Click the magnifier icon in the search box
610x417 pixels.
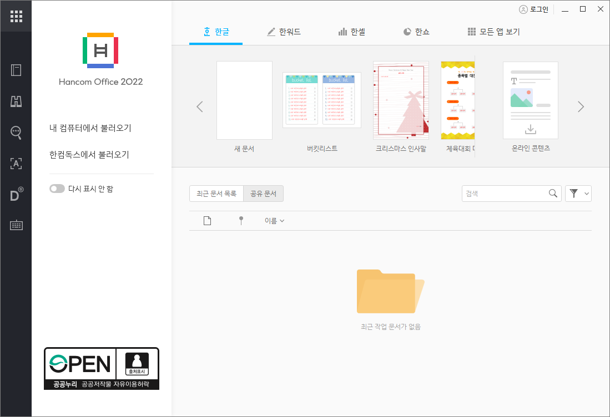pos(553,193)
